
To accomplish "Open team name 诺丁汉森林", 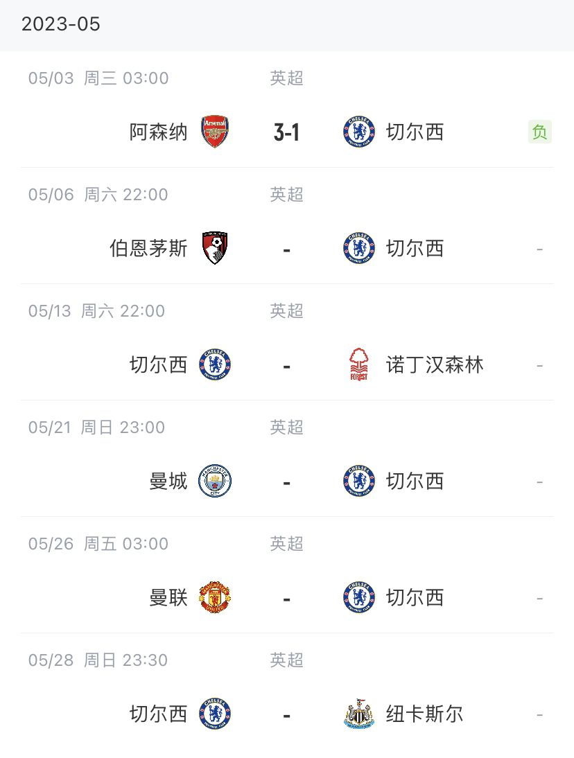I will 435,365.
